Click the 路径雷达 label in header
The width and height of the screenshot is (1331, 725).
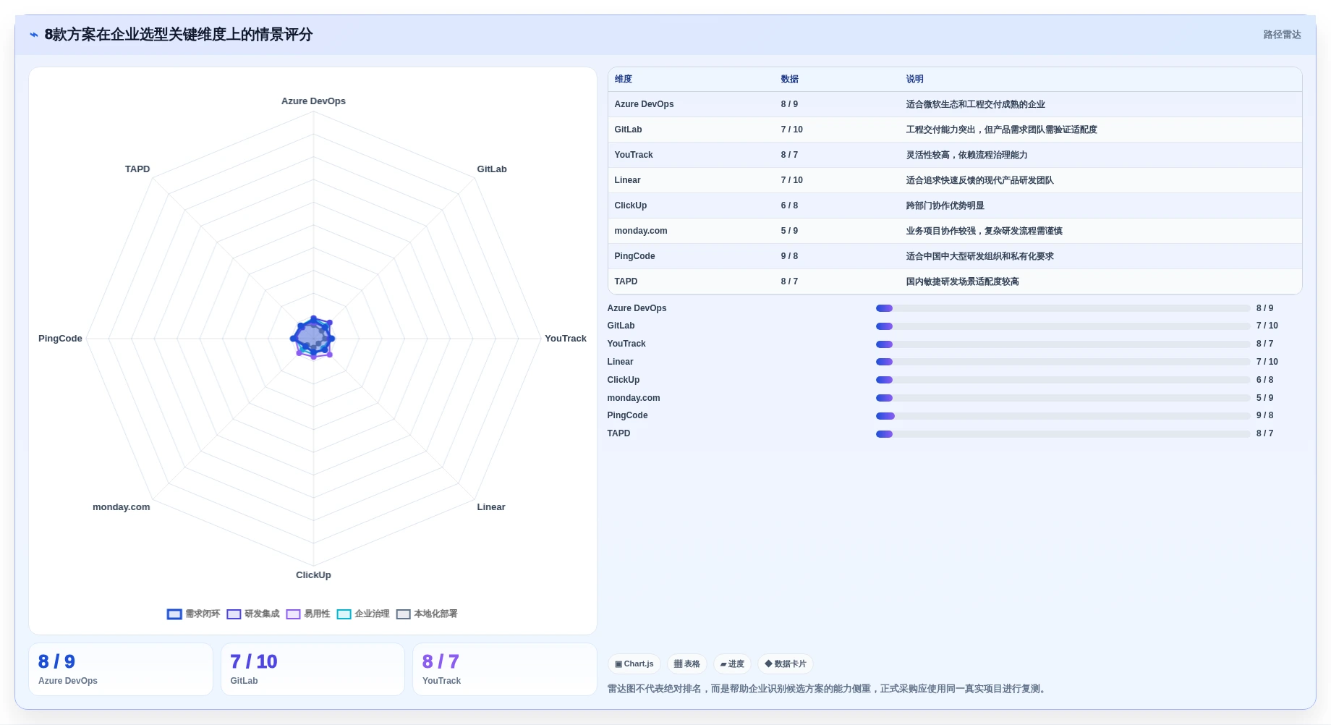(1282, 35)
